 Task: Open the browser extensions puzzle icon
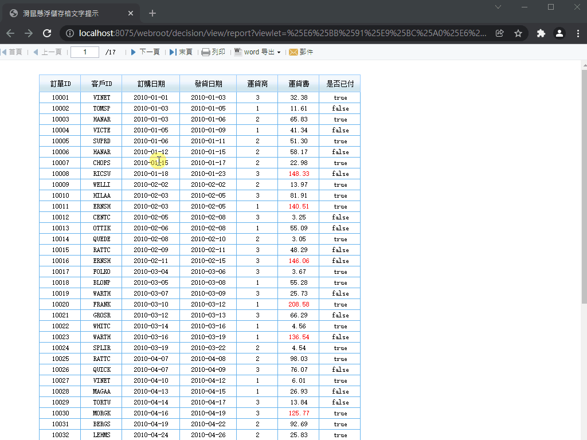[x=541, y=33]
